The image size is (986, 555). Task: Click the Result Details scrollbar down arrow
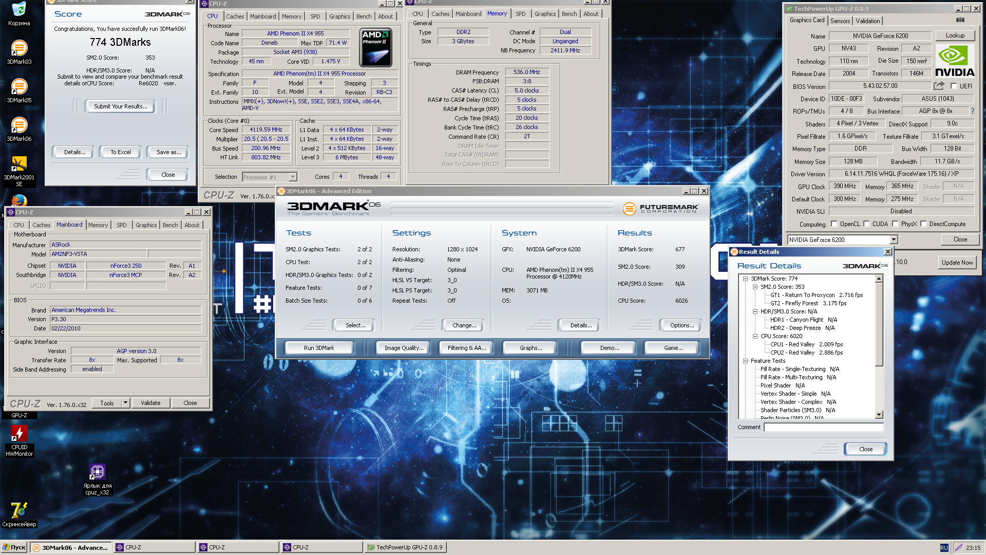pos(879,415)
